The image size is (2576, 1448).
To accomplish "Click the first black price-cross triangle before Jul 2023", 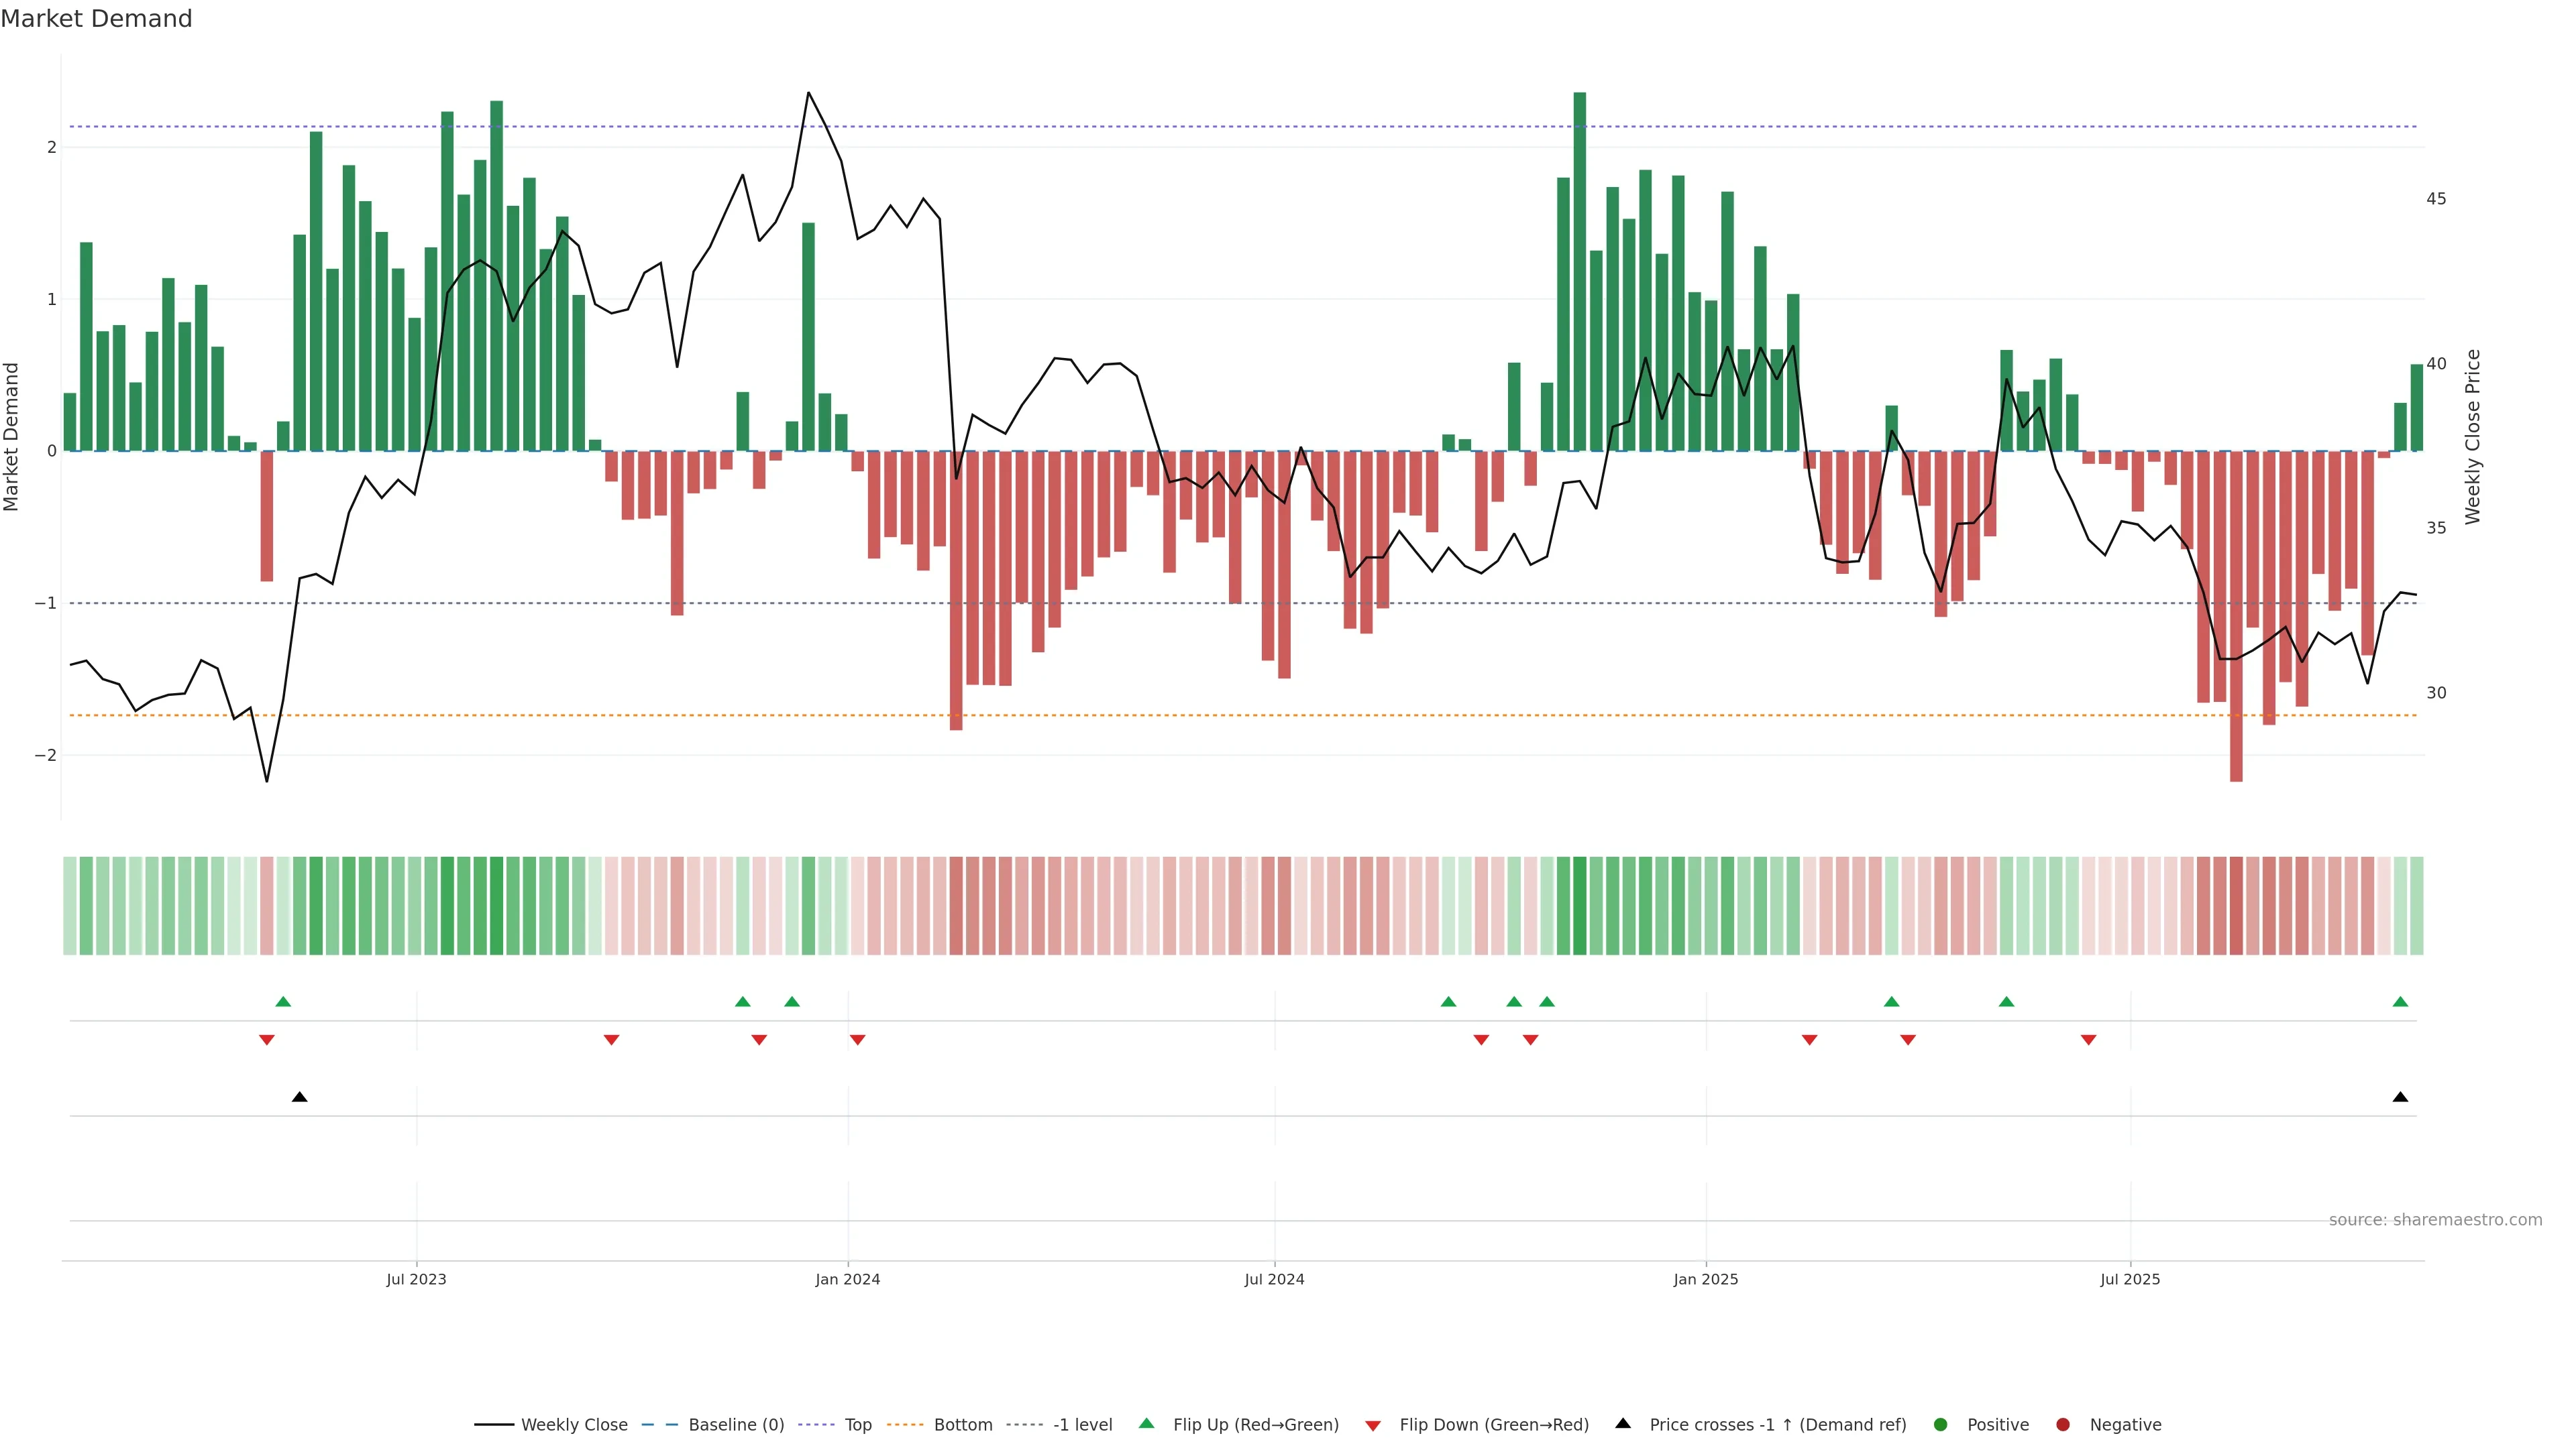I will [299, 1097].
